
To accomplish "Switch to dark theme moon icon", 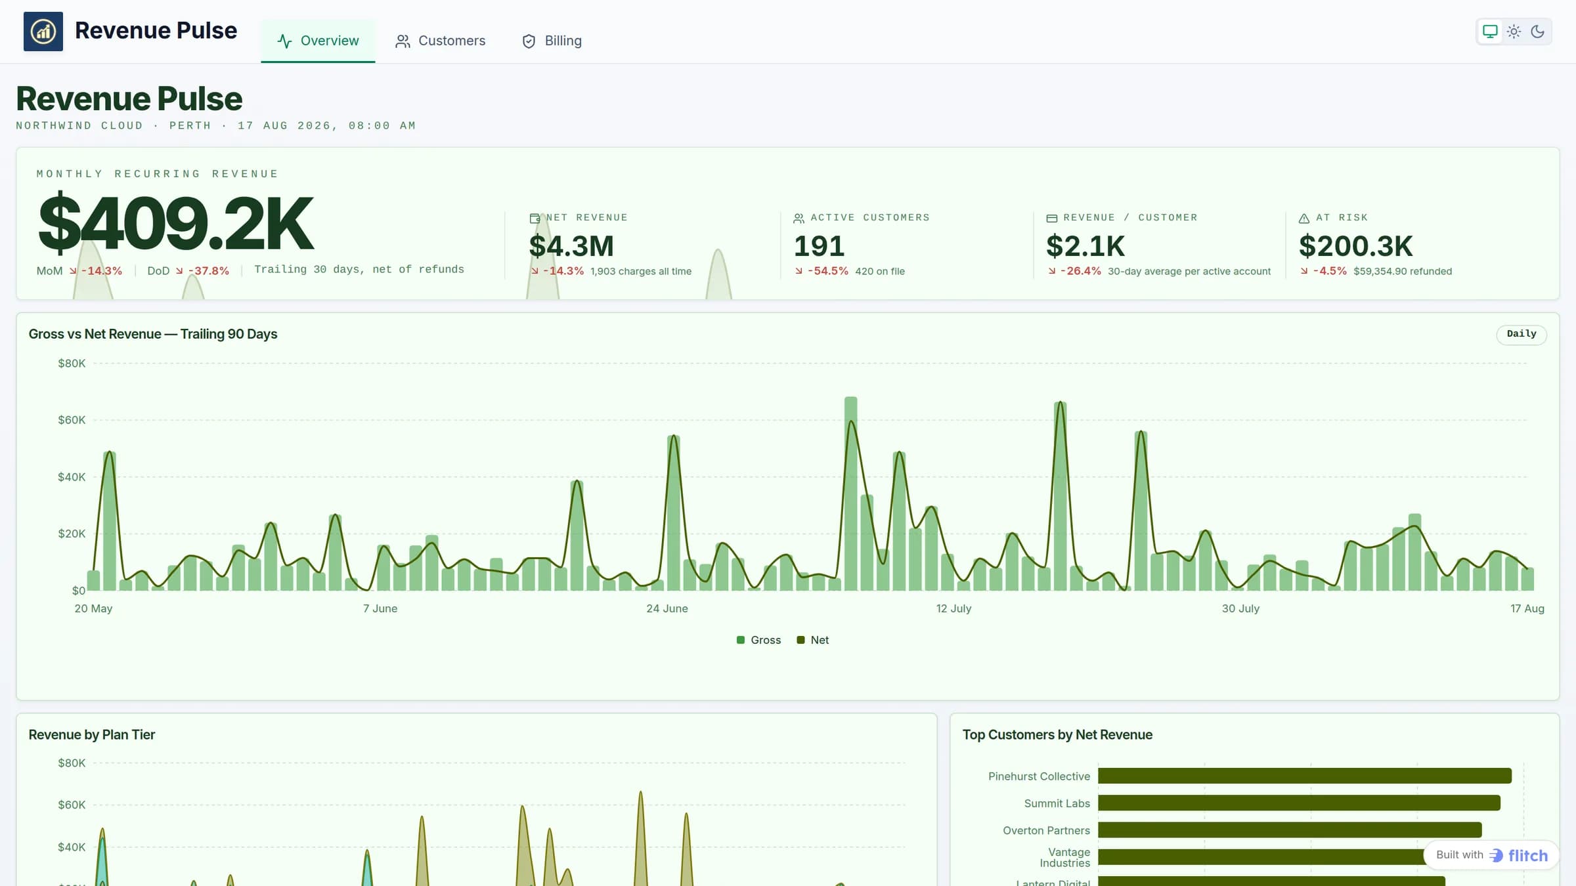I will pyautogui.click(x=1537, y=32).
